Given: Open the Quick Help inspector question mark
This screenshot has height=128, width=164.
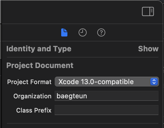Looking at the screenshot, I should point(101,32).
